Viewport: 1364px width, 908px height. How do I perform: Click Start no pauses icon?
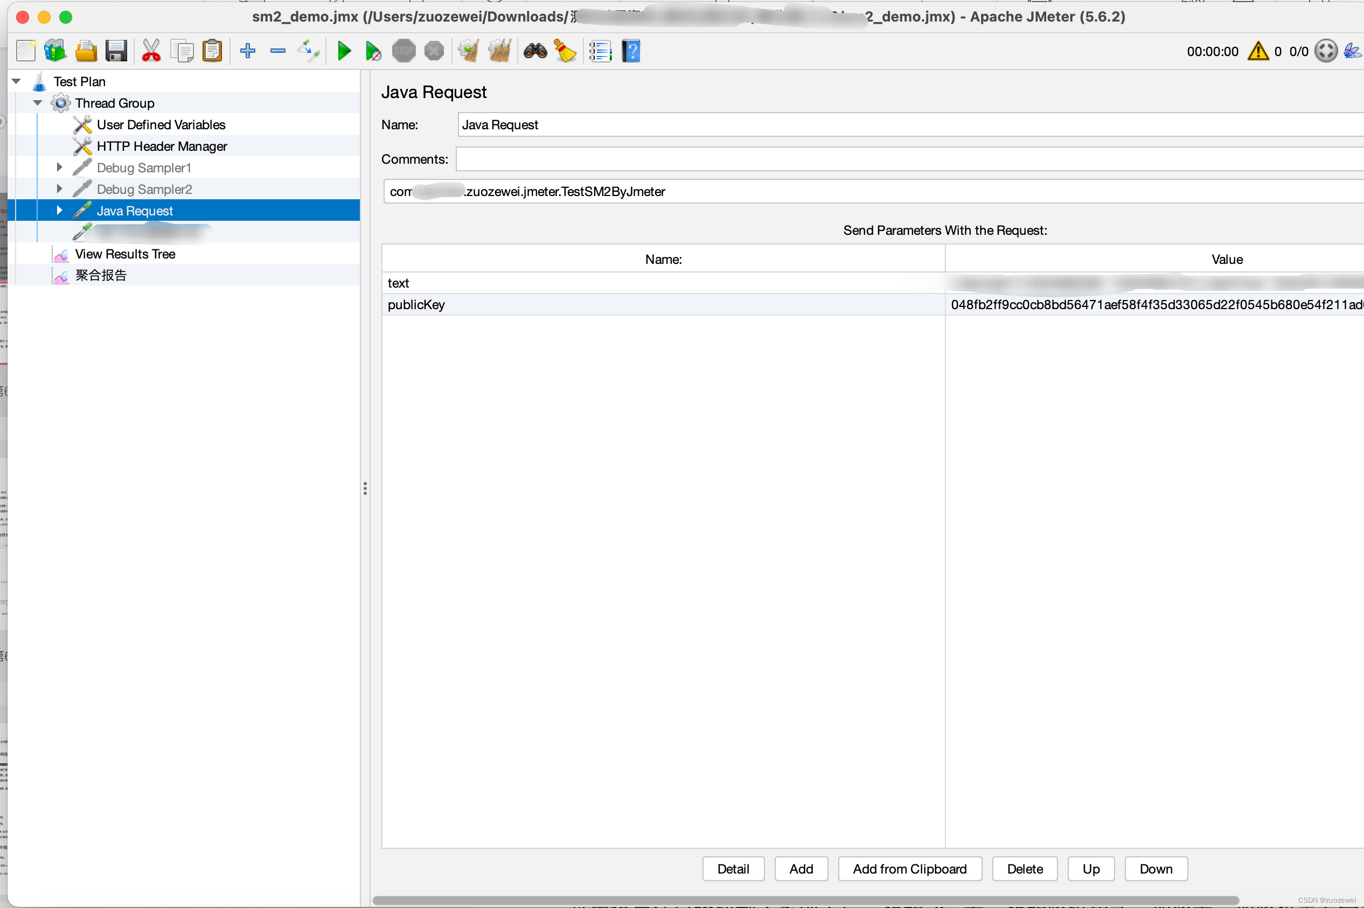click(x=373, y=52)
